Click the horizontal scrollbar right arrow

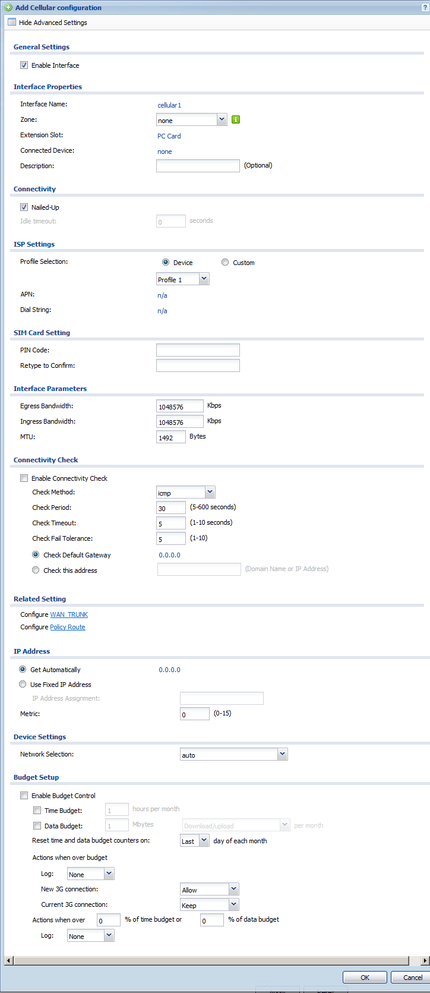click(x=425, y=961)
